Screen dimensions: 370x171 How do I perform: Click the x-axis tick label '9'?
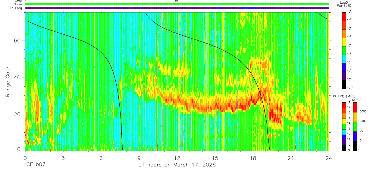139,158
